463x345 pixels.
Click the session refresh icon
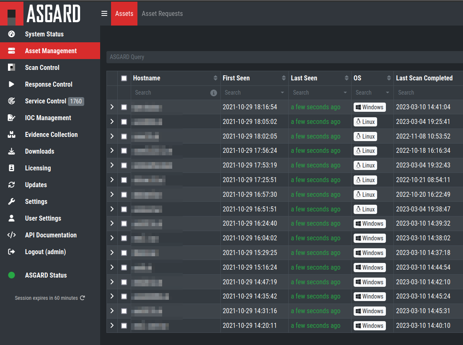click(83, 298)
